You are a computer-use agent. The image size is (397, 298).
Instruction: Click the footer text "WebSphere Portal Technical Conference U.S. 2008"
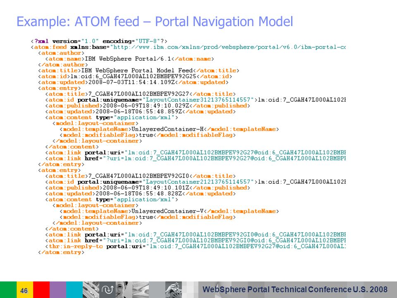point(295,289)
